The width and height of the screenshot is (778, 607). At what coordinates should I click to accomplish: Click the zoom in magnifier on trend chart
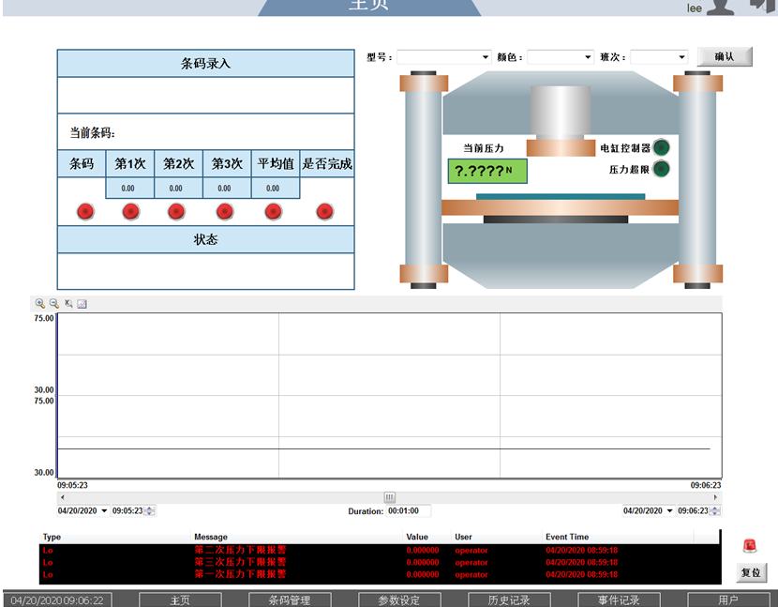click(x=39, y=304)
